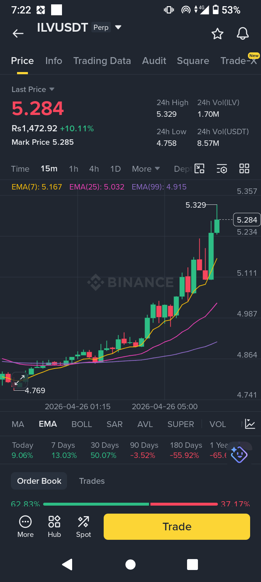261x582 pixels.
Task: Select the Trades tab
Action: click(x=92, y=481)
